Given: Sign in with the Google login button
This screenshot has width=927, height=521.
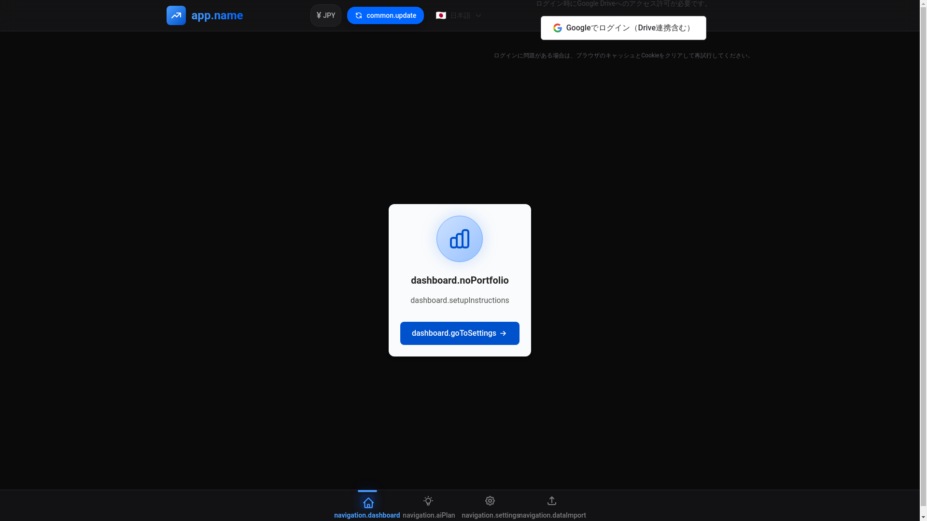Looking at the screenshot, I should click(623, 28).
